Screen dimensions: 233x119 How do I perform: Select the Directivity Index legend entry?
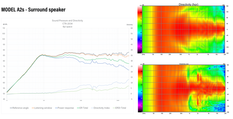point(100,108)
